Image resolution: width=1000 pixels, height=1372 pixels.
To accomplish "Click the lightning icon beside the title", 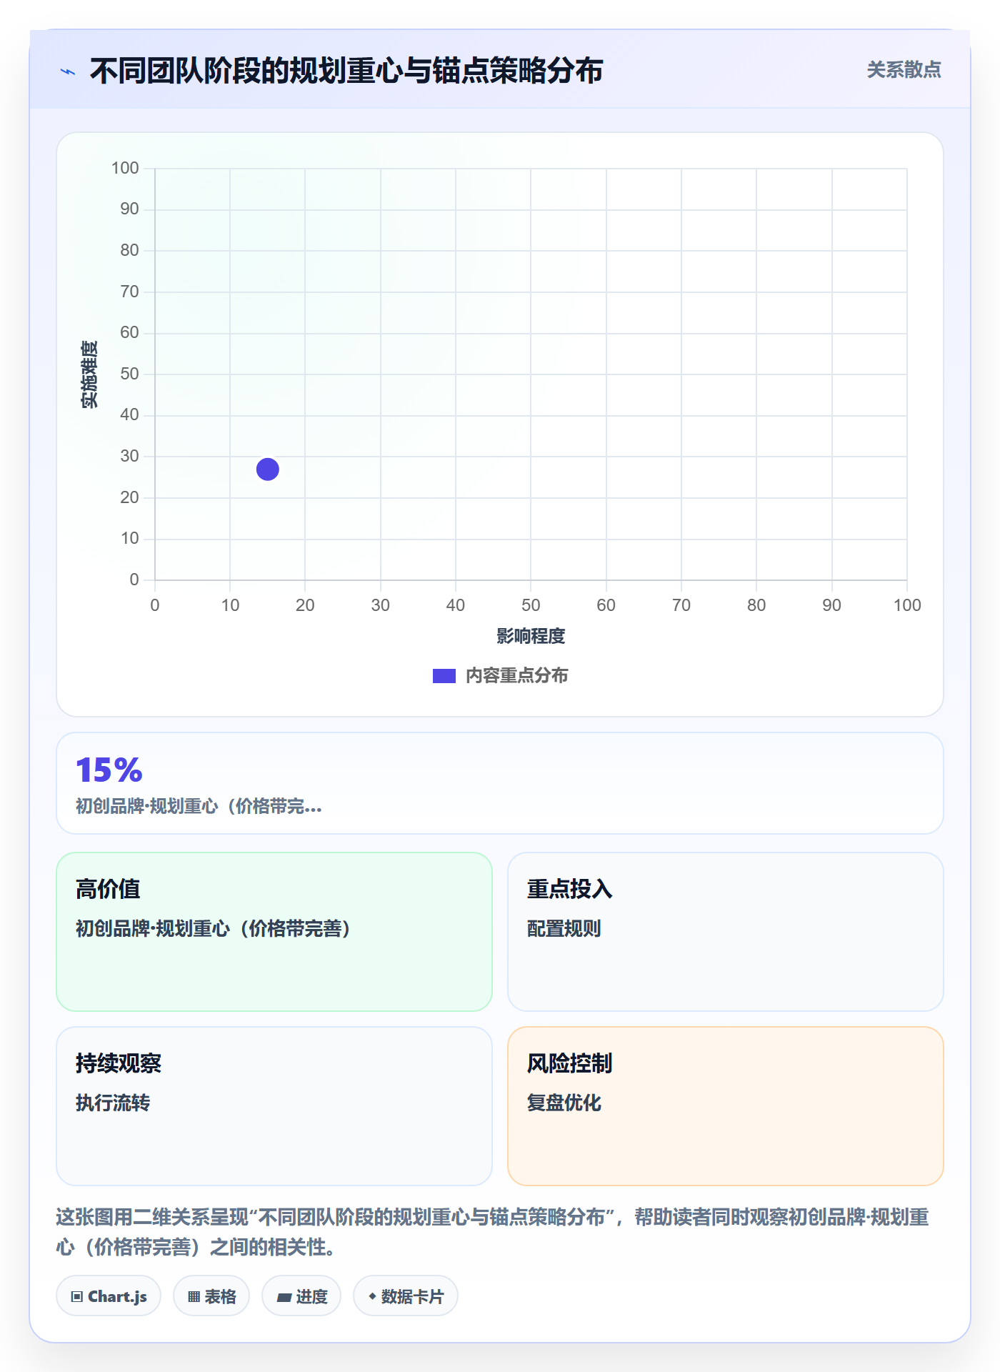I will (x=68, y=71).
